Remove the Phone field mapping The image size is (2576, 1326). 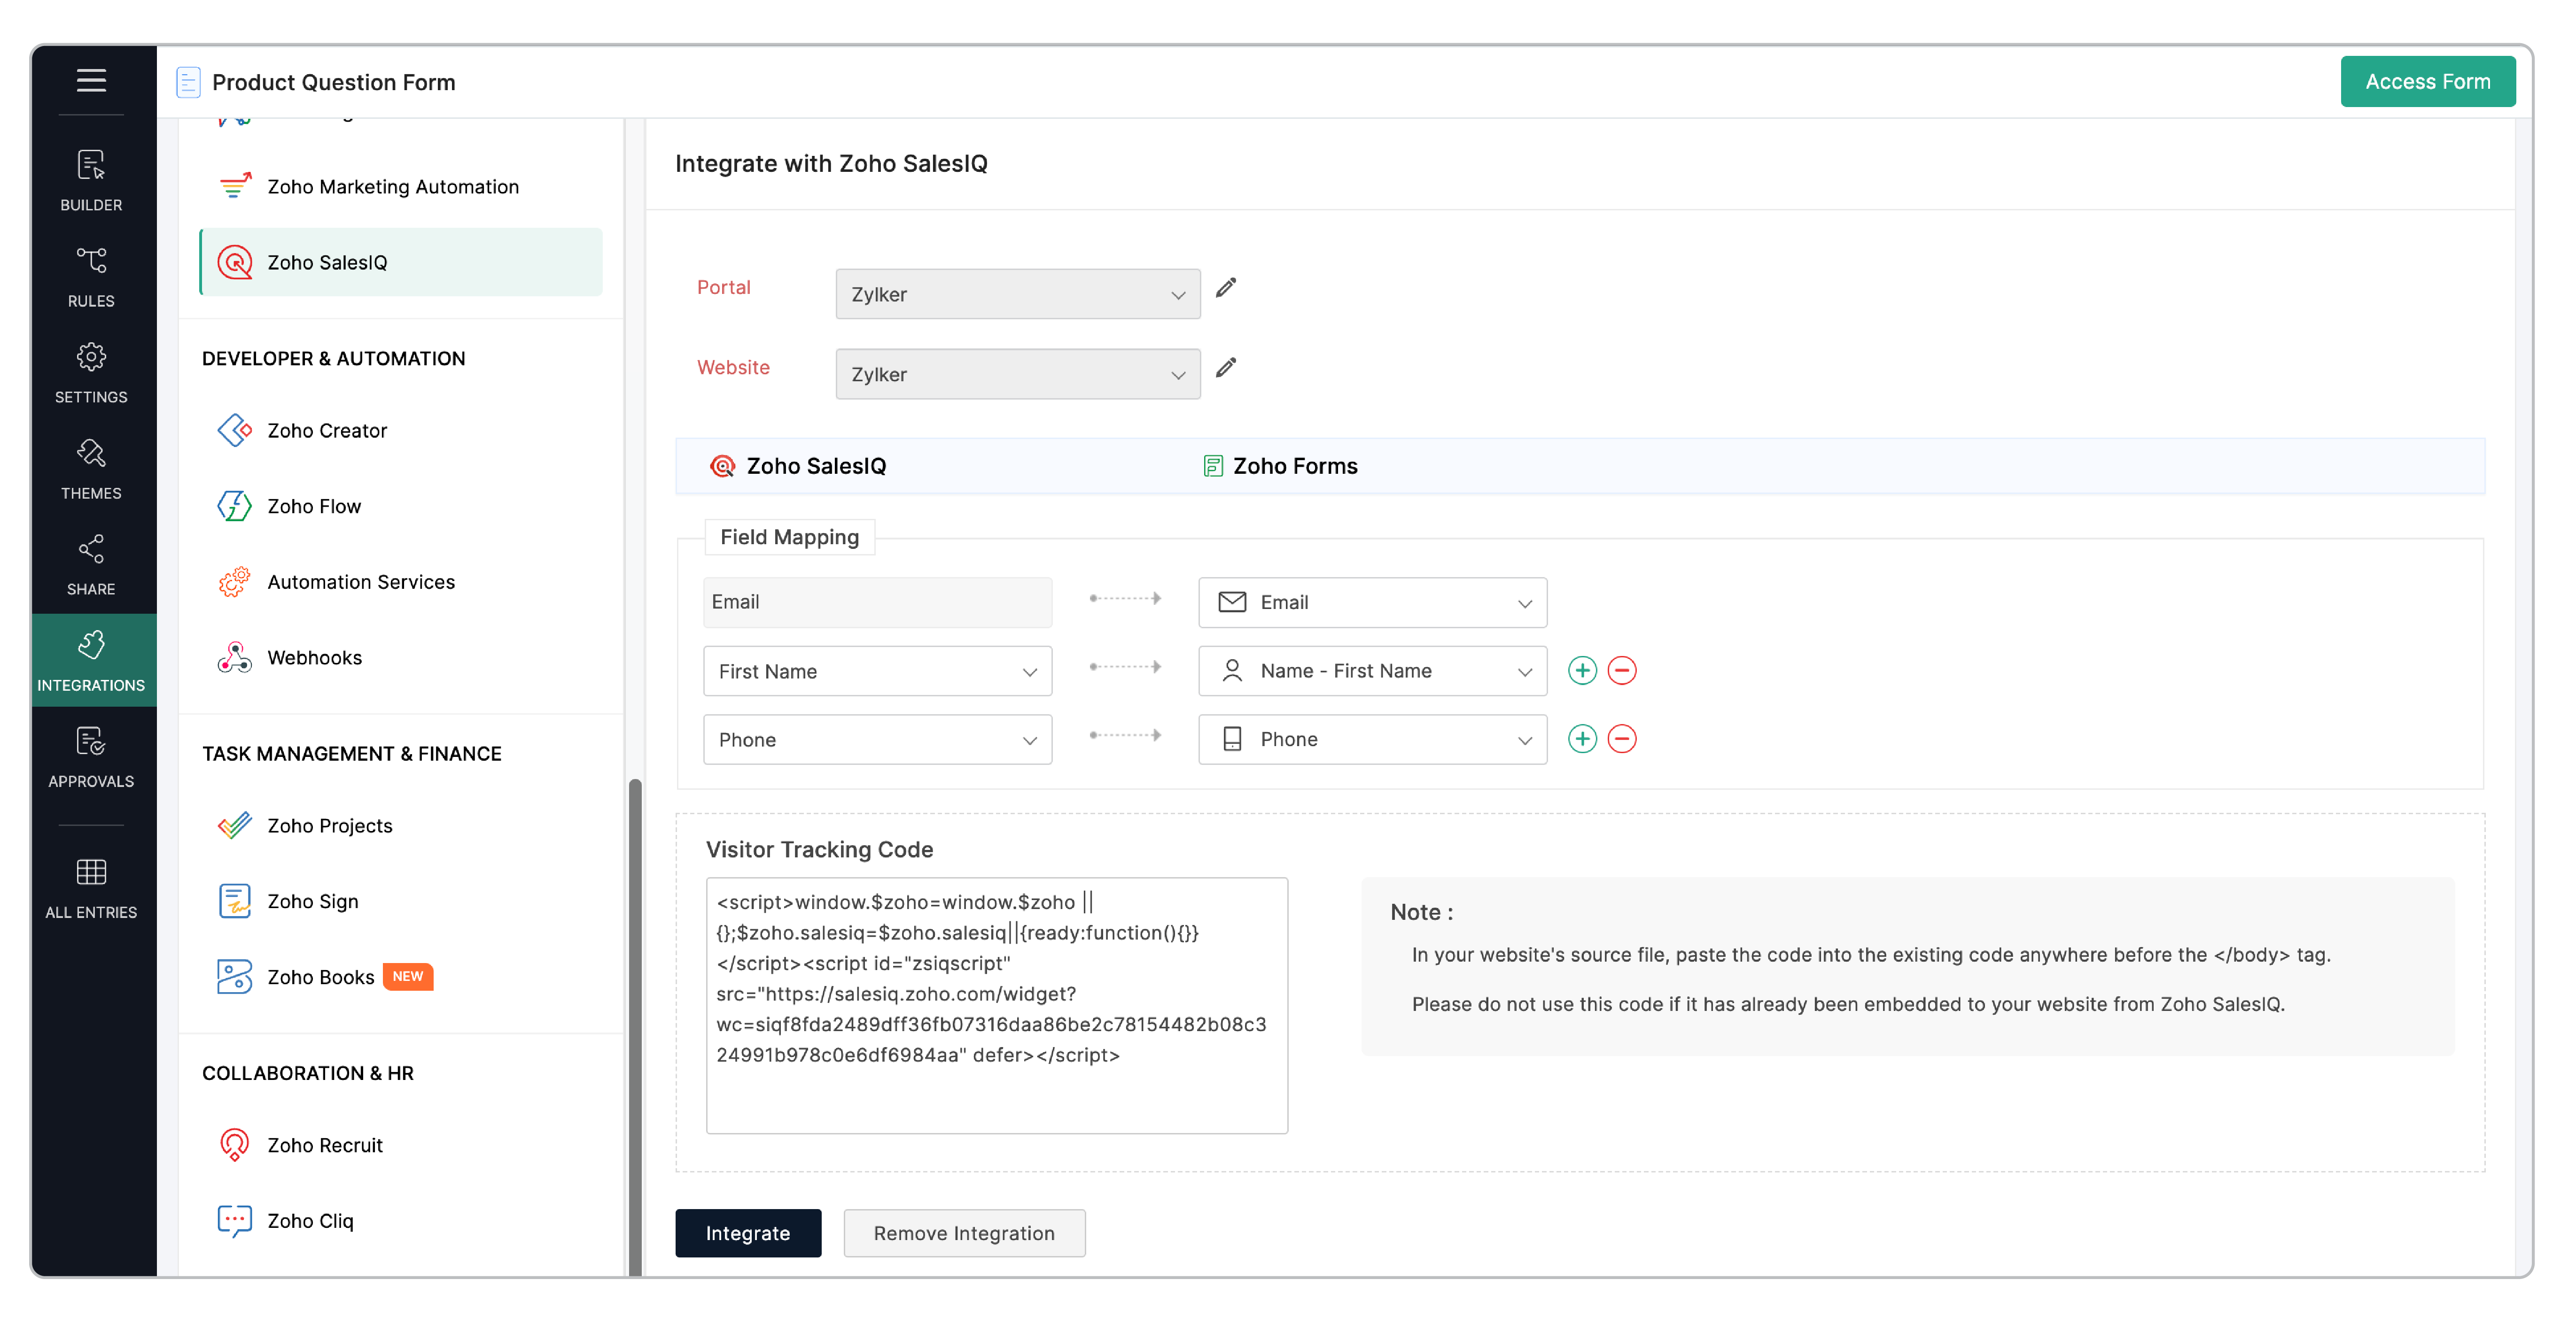(x=1622, y=740)
